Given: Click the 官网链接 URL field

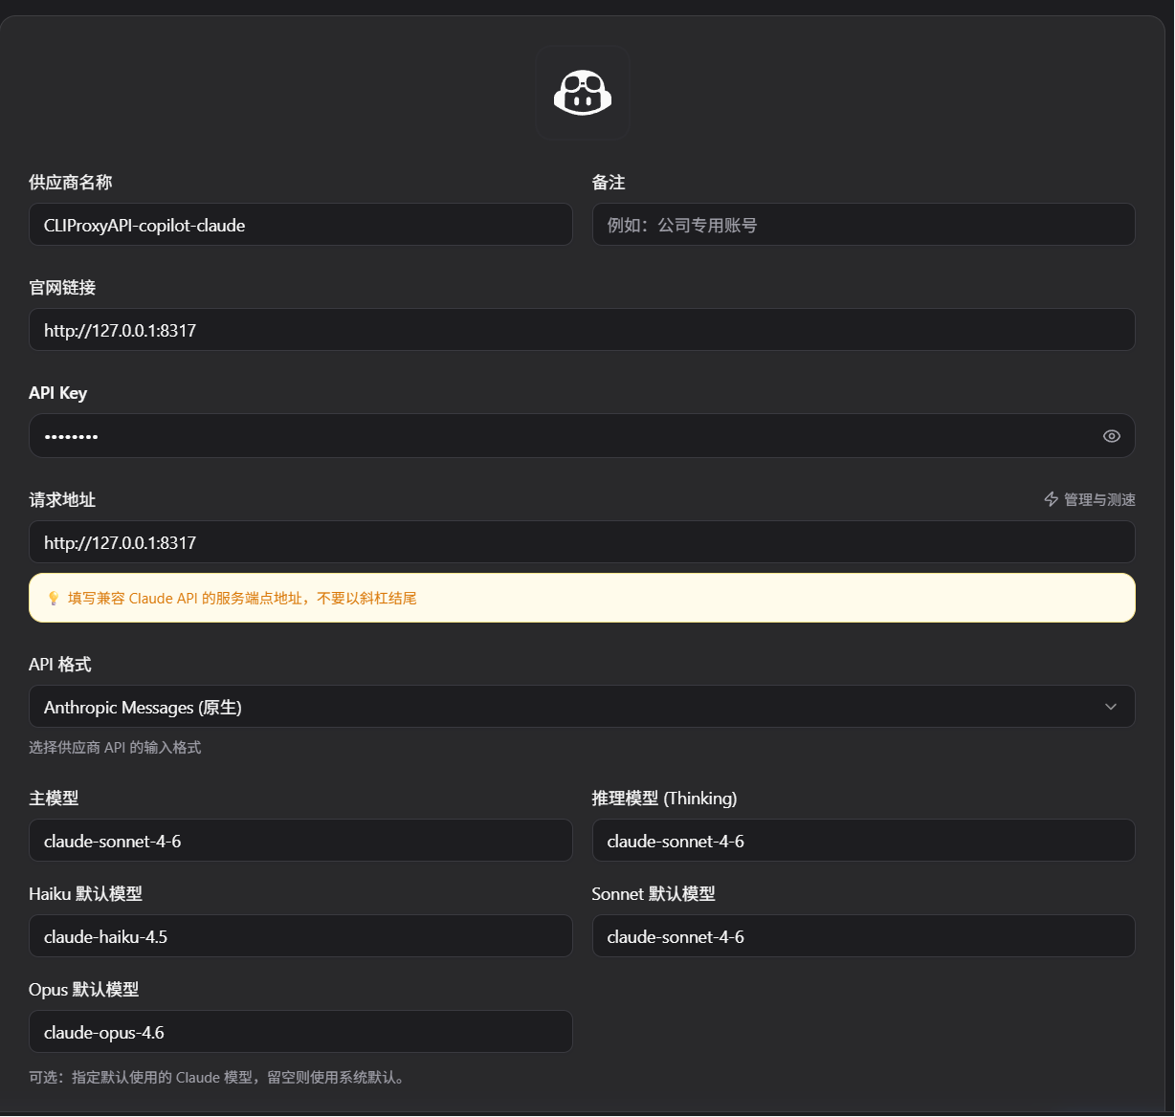Looking at the screenshot, I should click(x=582, y=330).
